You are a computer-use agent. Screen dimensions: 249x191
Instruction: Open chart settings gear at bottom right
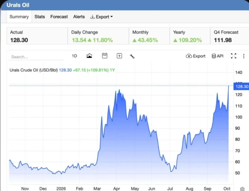242,189
